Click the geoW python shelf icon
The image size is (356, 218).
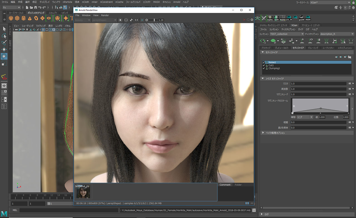[301, 18]
